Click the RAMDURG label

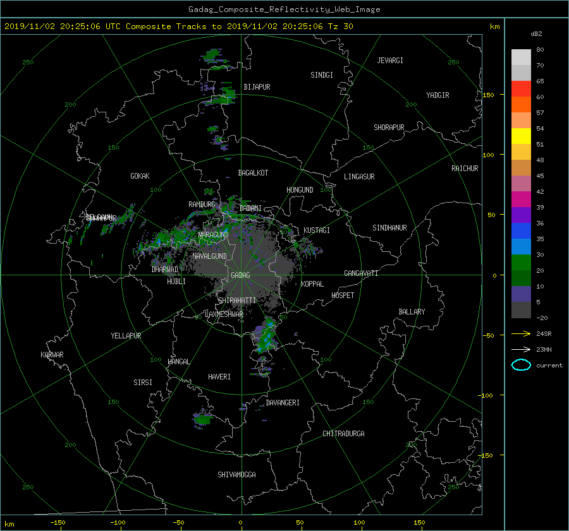point(202,205)
